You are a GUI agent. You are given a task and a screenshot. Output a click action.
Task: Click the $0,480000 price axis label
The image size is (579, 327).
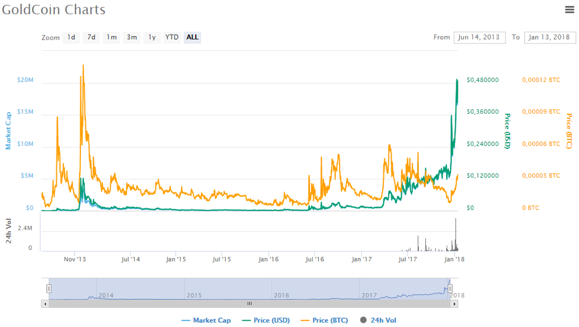483,80
